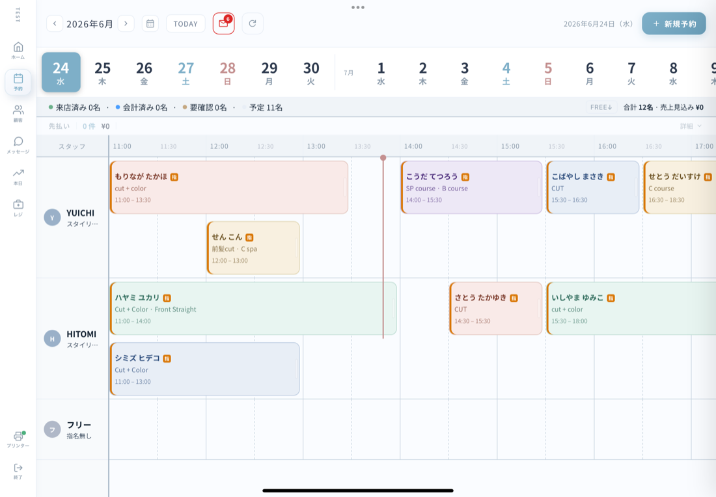Select July 5 日 in the date strip
Image resolution: width=716 pixels, height=497 pixels.
click(548, 73)
